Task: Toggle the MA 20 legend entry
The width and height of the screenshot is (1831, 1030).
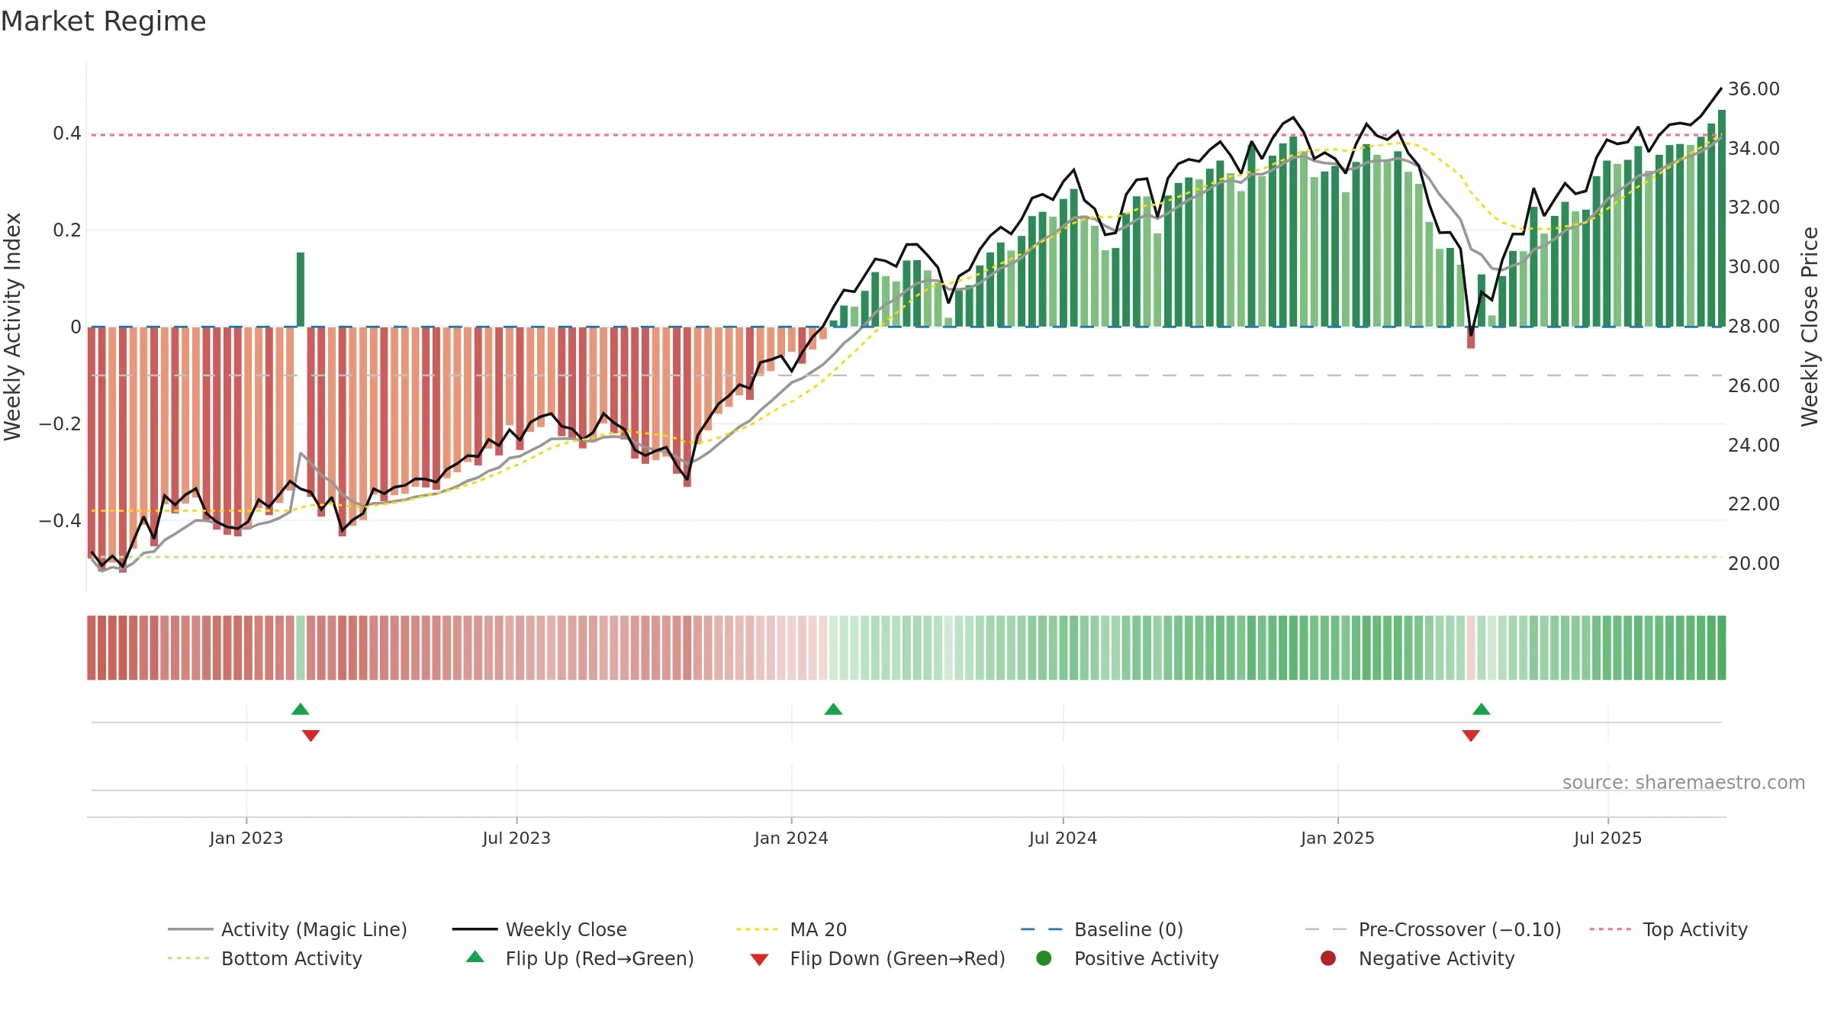Action: click(791, 929)
